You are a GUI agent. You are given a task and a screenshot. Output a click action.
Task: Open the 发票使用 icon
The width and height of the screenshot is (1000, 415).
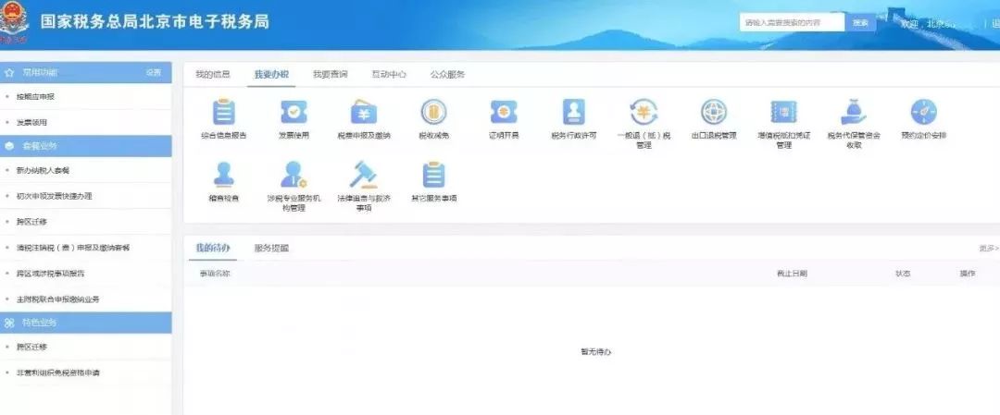point(294,112)
